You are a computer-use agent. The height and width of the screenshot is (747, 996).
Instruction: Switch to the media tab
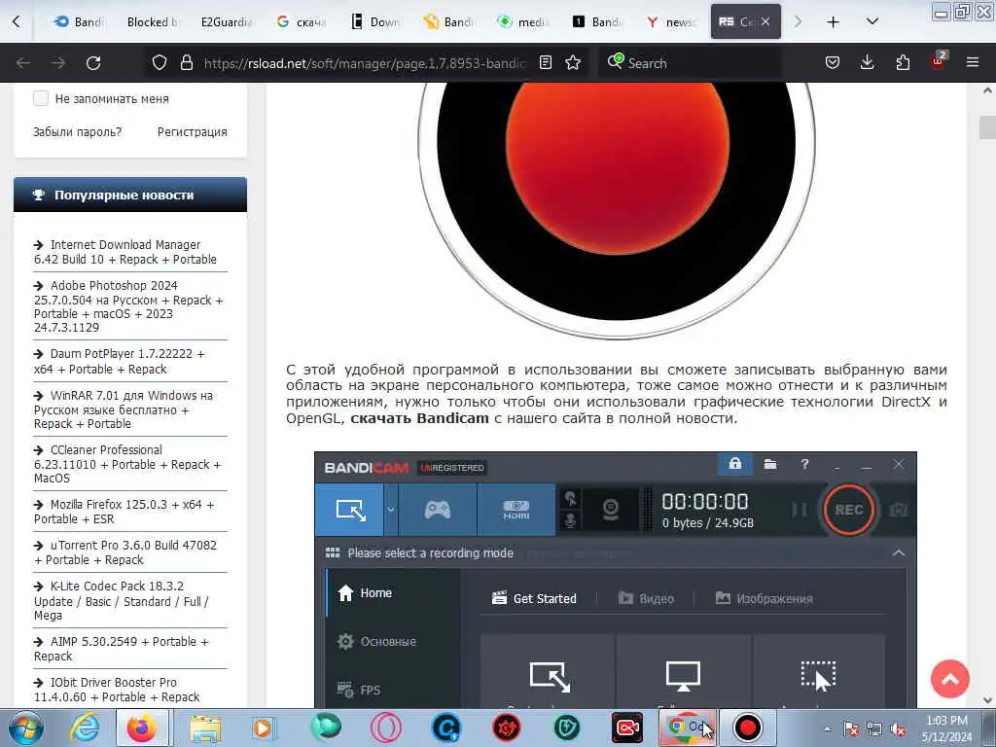pyautogui.click(x=523, y=22)
